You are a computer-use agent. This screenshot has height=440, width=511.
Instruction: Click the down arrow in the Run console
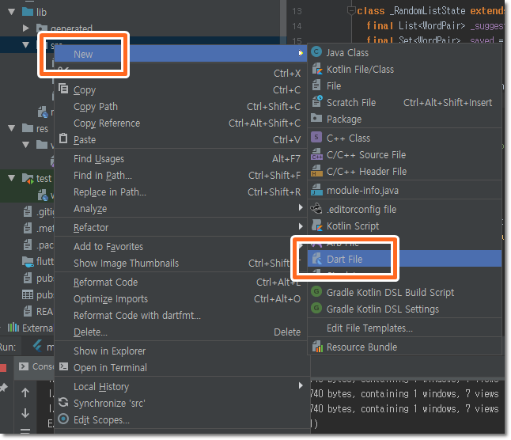coord(25,413)
